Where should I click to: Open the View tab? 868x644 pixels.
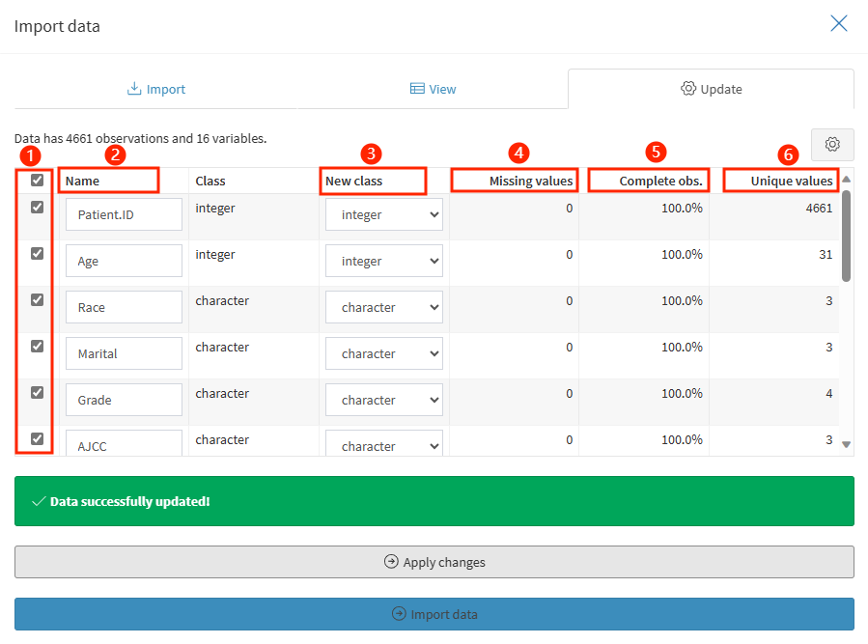click(433, 89)
